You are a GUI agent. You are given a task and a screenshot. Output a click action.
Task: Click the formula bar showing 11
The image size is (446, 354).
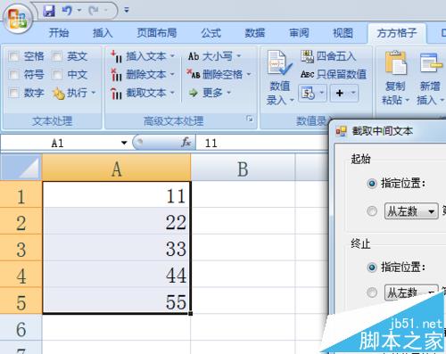pyautogui.click(x=261, y=143)
